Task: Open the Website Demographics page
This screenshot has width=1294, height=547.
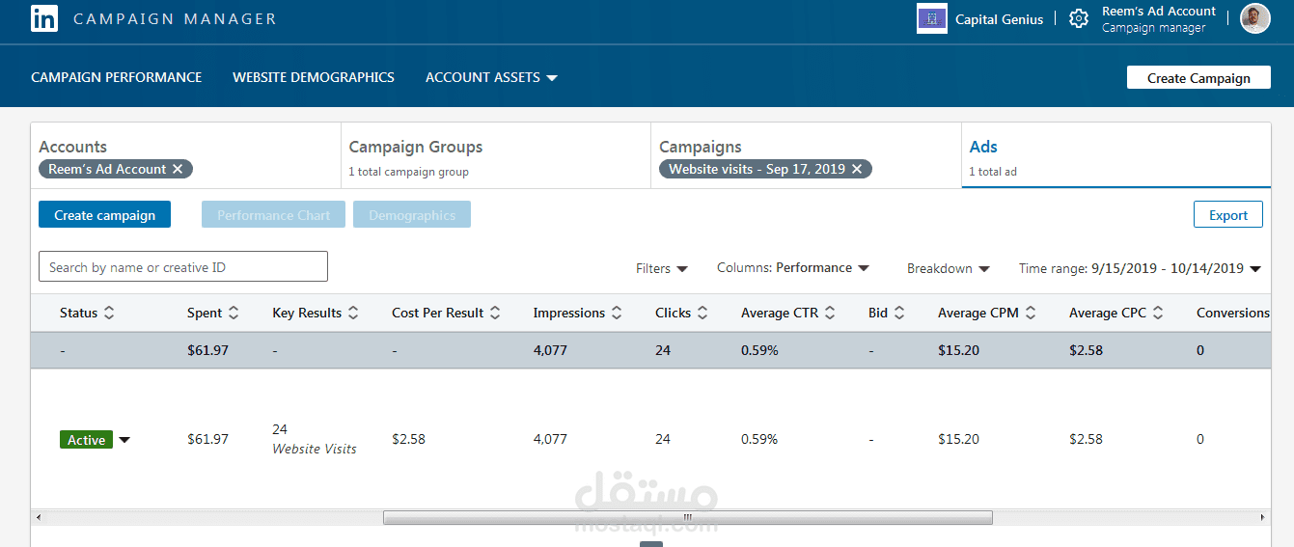Action: (x=314, y=77)
